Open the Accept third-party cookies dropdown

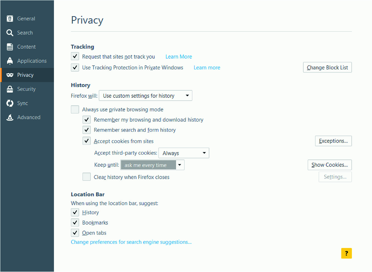click(x=184, y=153)
